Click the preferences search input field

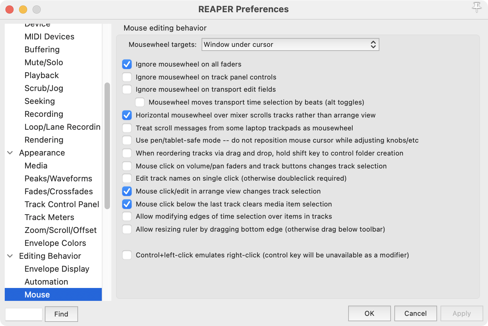pyautogui.click(x=24, y=314)
